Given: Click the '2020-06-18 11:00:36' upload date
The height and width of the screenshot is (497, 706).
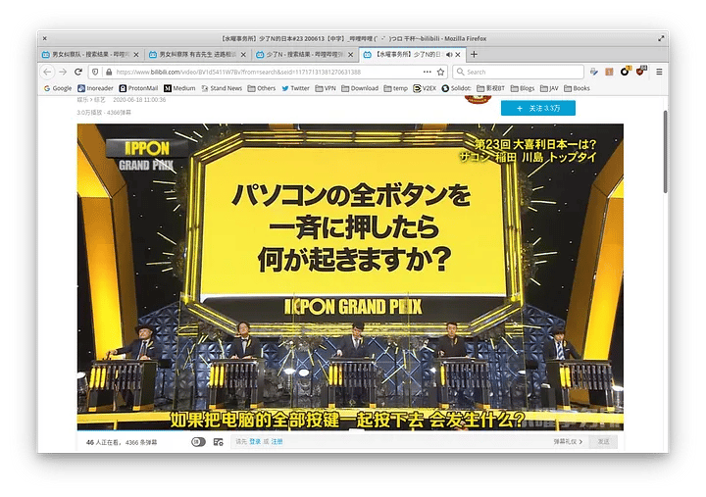Looking at the screenshot, I should coord(139,99).
